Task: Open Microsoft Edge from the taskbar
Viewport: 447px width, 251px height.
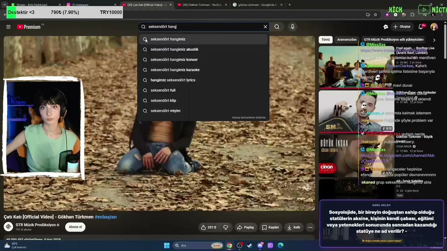Action: [280, 245]
